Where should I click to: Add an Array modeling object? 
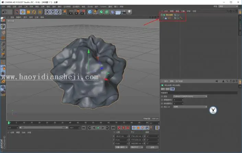tap(107, 12)
